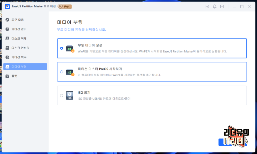Click the recovery icon beside 파티션 복구
The height and width of the screenshot is (154, 257).
click(x=7, y=57)
